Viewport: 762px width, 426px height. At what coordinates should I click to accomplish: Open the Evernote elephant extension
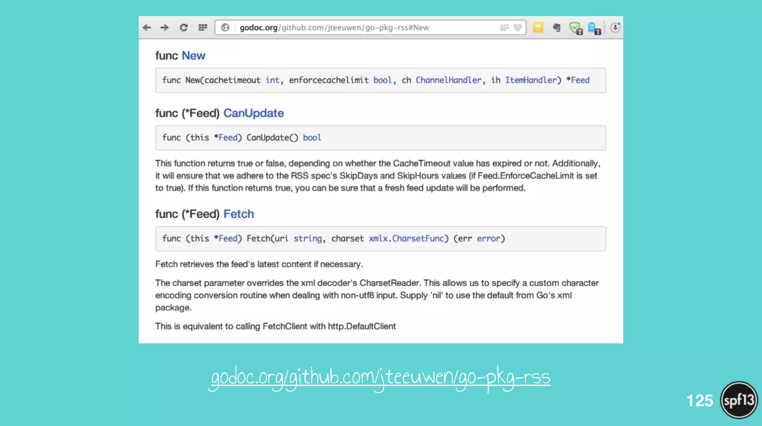(557, 27)
